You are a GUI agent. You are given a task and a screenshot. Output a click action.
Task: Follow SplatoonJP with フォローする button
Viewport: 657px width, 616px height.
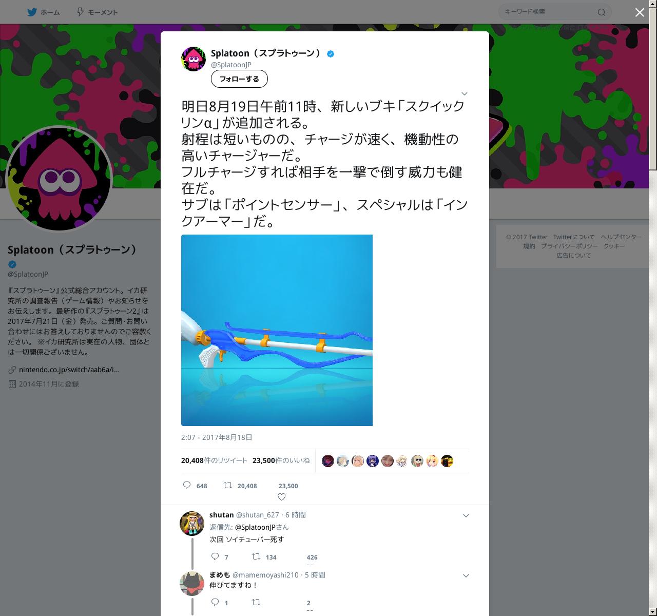coord(239,79)
